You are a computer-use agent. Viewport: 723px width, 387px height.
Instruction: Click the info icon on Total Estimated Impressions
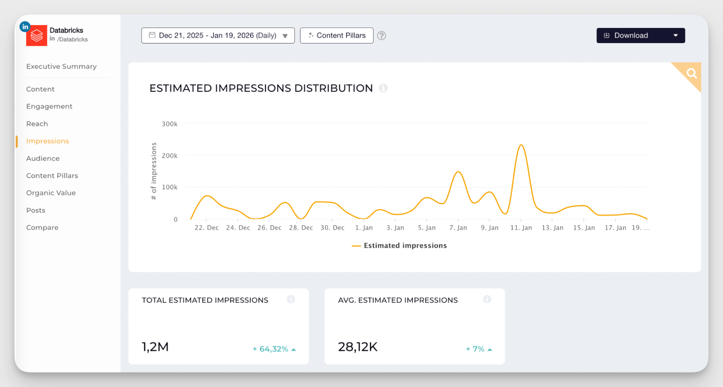click(x=291, y=299)
